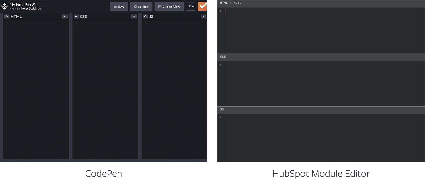Click into HubSpot CSS code area
This screenshot has width=425, height=186.
click(324, 84)
